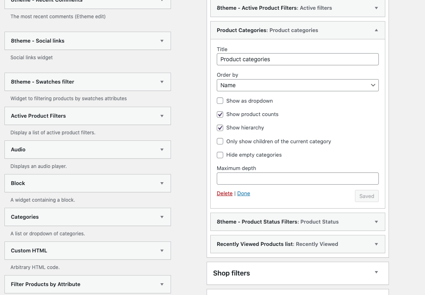The height and width of the screenshot is (295, 425).
Task: Enable the Show as dropdown checkbox
Action: coord(220,101)
